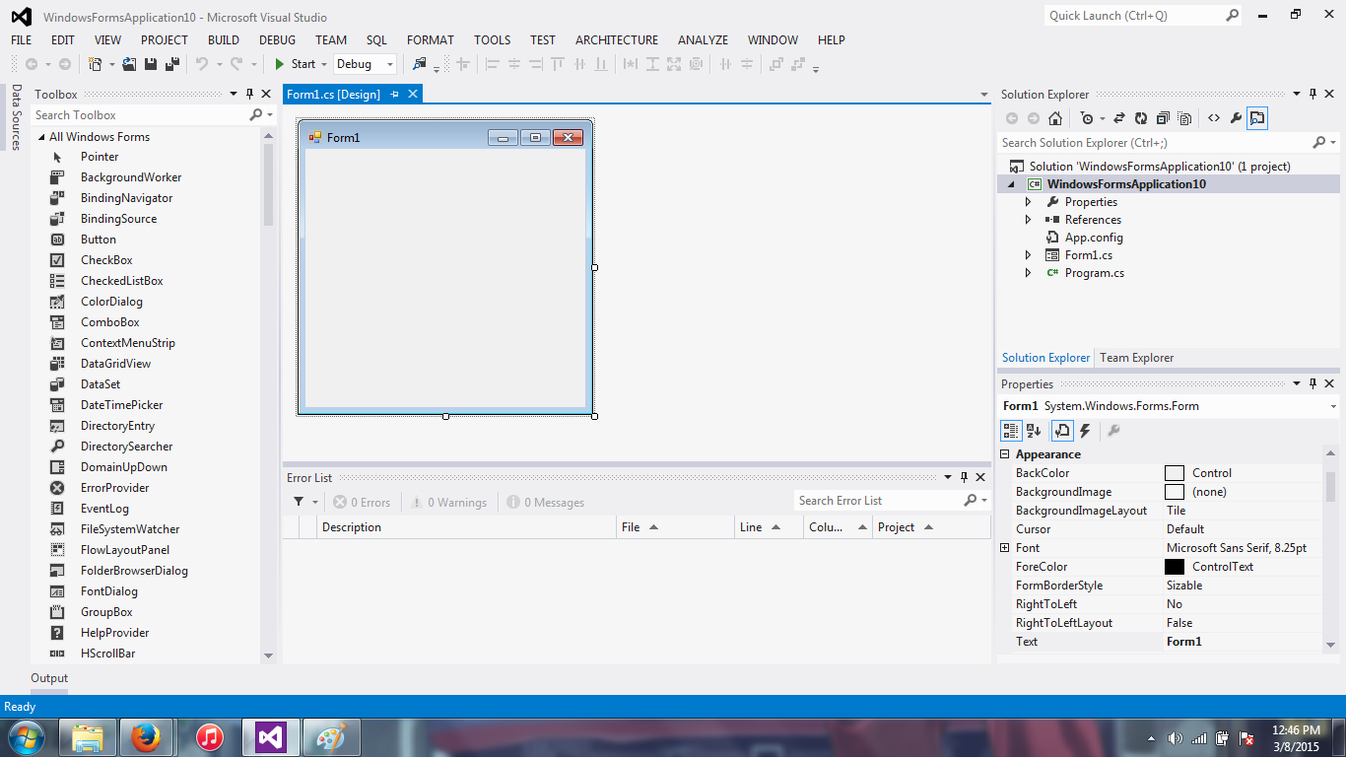Click the 0 Messages filter button
The image size is (1346, 759).
click(x=546, y=503)
